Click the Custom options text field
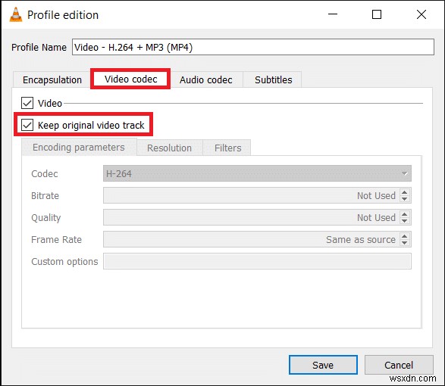The width and height of the screenshot is (445, 386). tap(257, 261)
